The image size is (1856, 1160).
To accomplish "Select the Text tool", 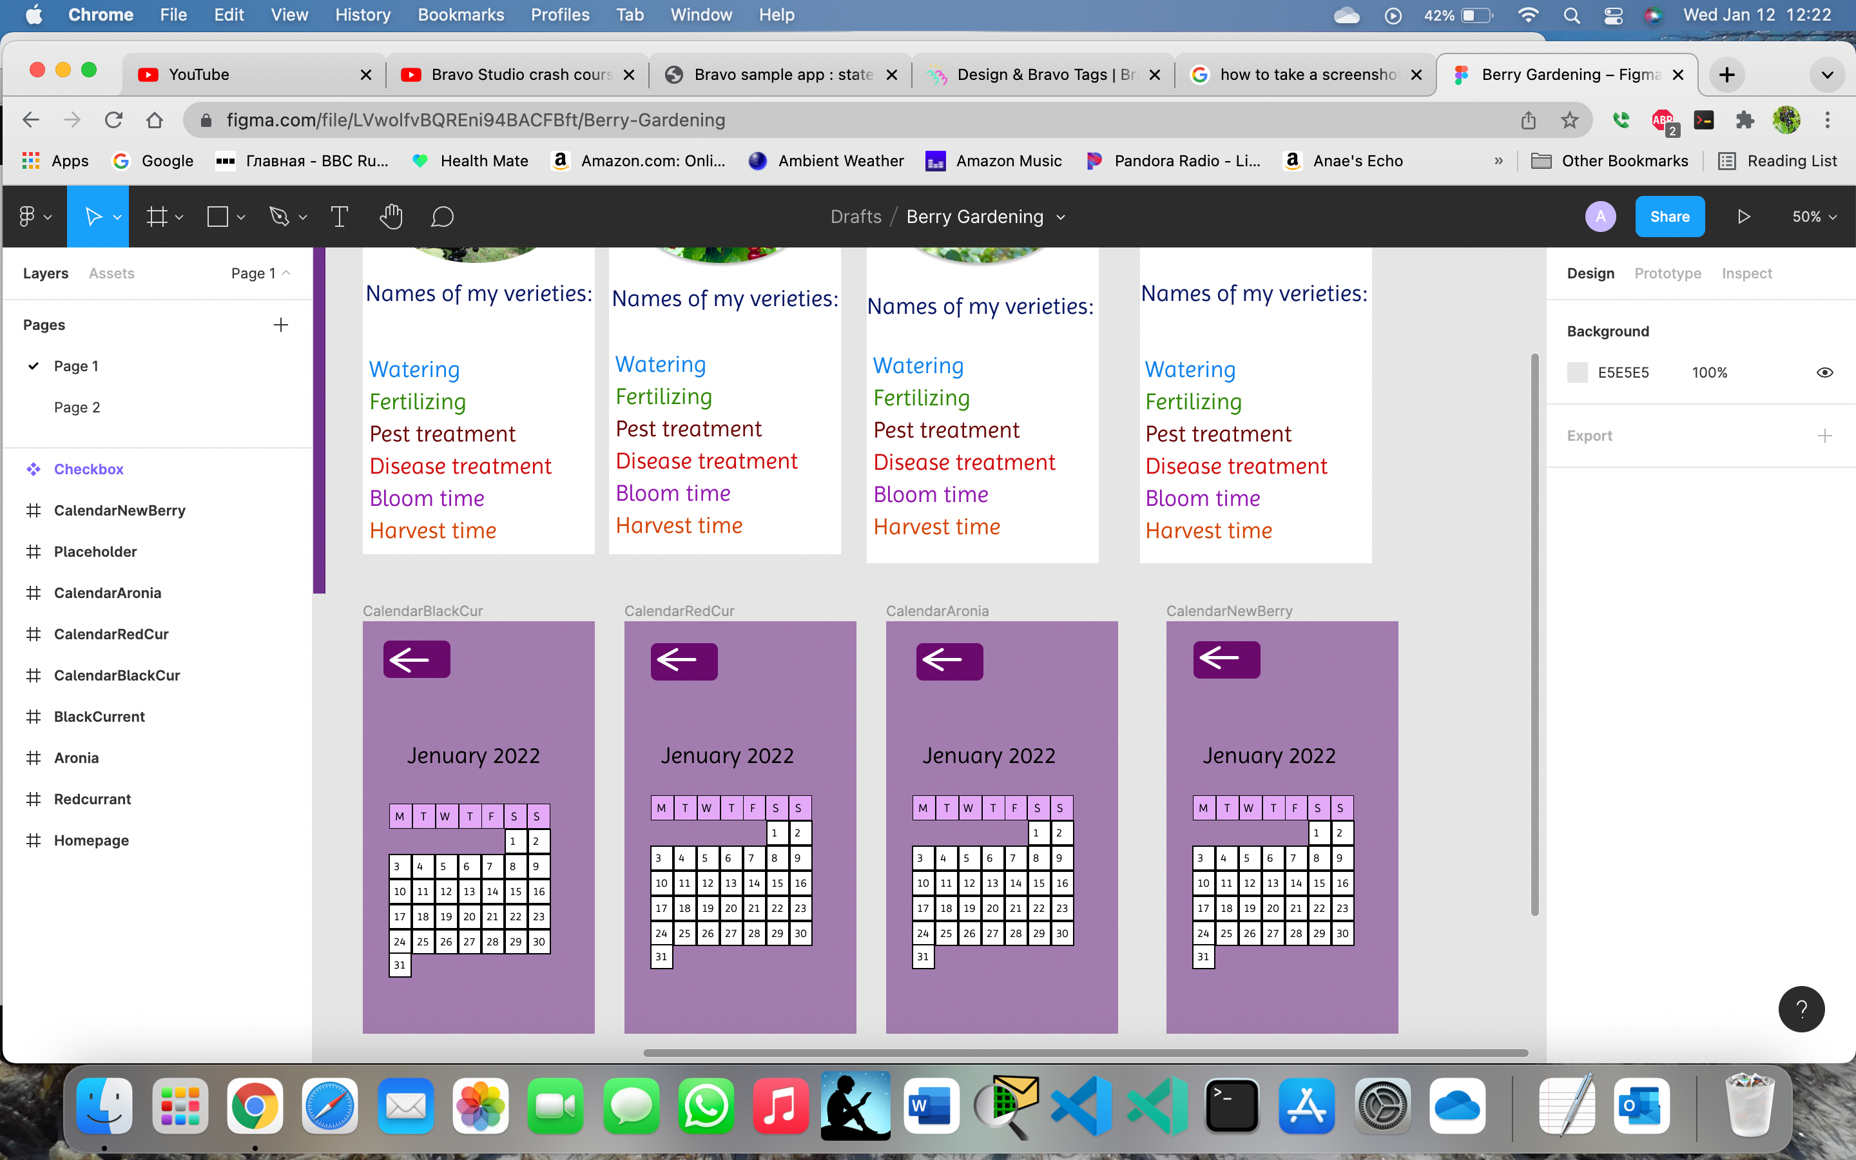I will pyautogui.click(x=339, y=217).
